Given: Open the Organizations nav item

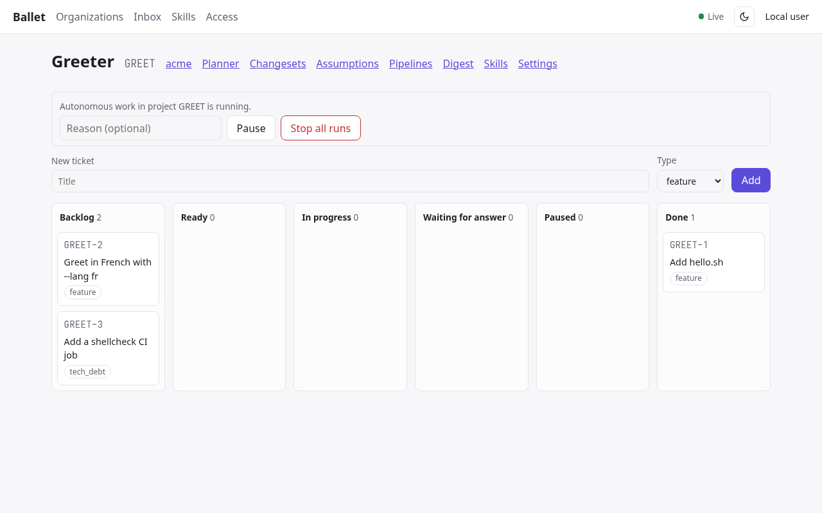Looking at the screenshot, I should 89,17.
